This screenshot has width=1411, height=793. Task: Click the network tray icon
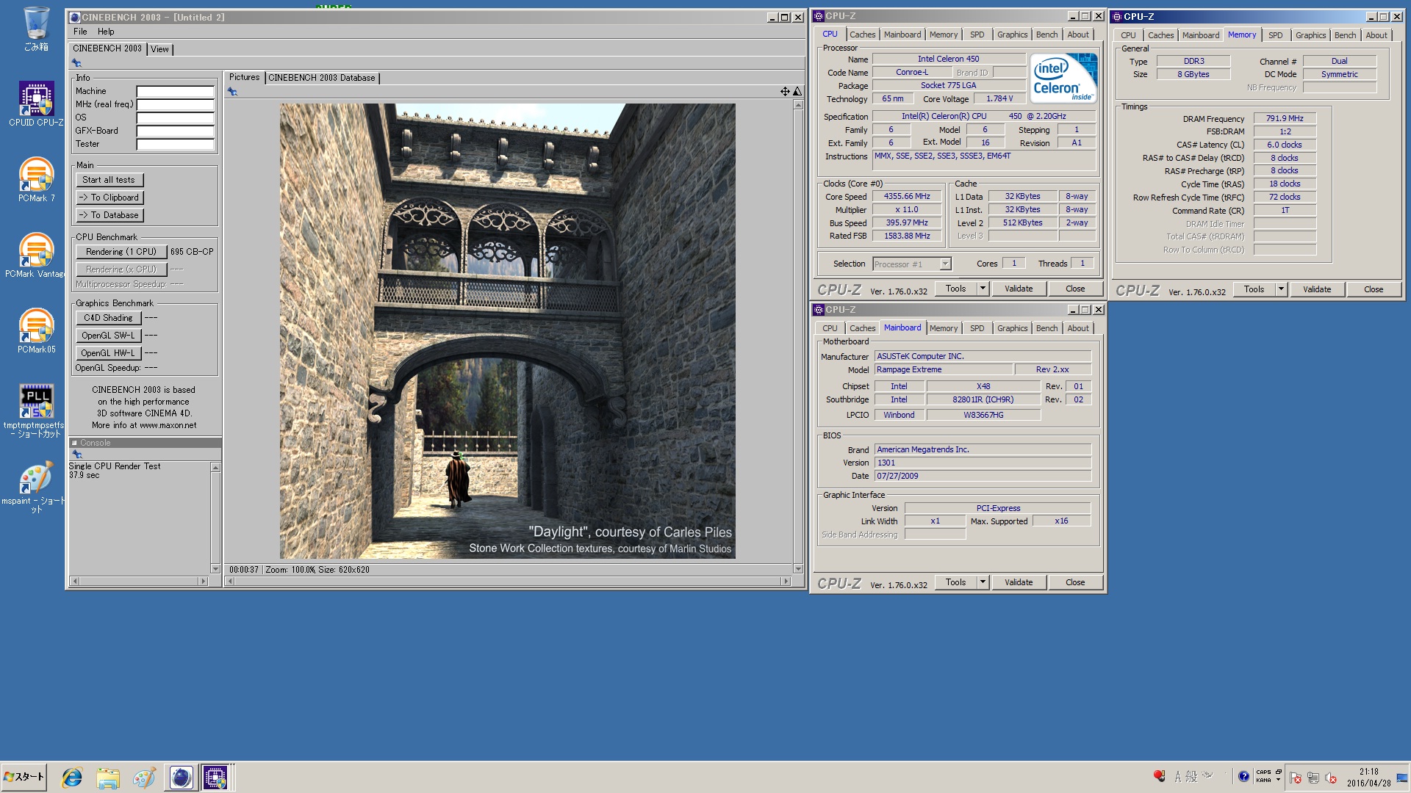pos(1313,778)
